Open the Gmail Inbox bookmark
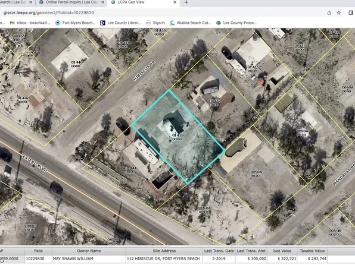This screenshot has height=265, width=355. (30, 23)
